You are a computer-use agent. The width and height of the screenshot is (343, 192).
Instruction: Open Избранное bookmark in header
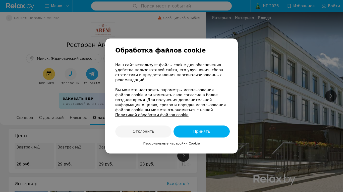[x=289, y=6]
